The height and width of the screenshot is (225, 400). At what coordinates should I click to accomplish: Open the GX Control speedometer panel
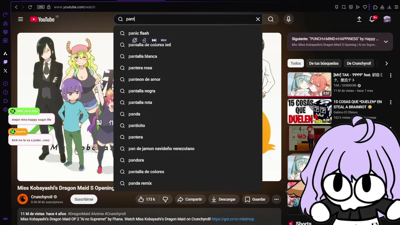5,15
